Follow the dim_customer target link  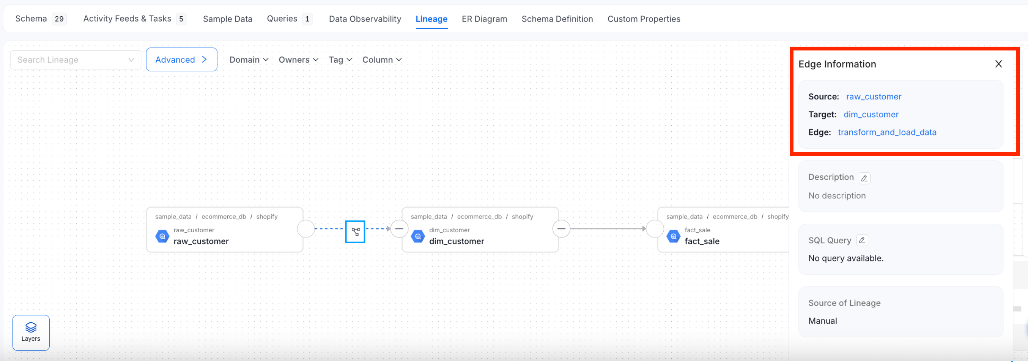871,115
